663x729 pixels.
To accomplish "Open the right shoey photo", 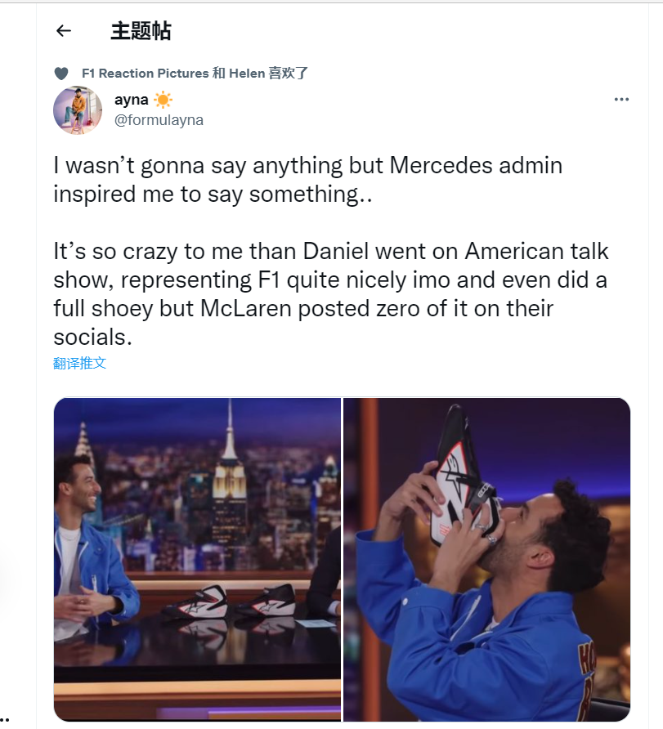I will [x=486, y=559].
